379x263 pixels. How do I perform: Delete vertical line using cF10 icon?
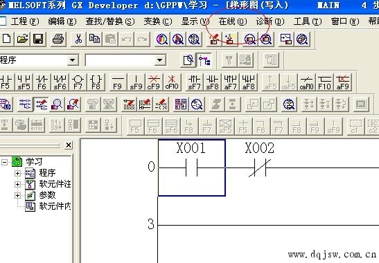[172, 82]
